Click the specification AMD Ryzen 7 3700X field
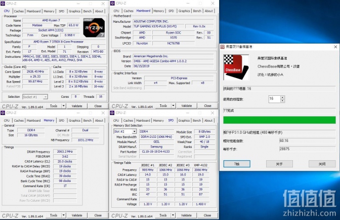This screenshot has width=340, height=220. [x=64, y=42]
